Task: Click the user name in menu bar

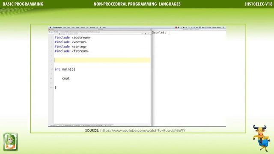Action: click(x=217, y=27)
